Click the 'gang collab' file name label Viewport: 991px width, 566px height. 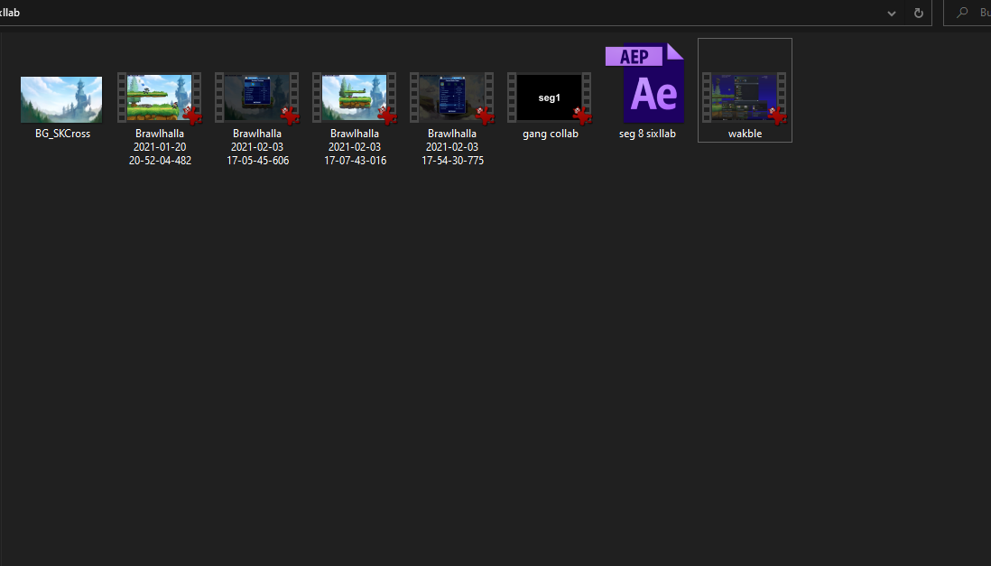pyautogui.click(x=551, y=134)
